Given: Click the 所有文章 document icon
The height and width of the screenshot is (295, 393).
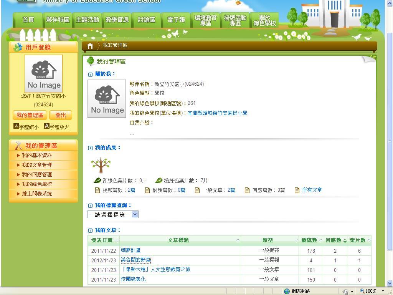Looking at the screenshot, I should 297,190.
